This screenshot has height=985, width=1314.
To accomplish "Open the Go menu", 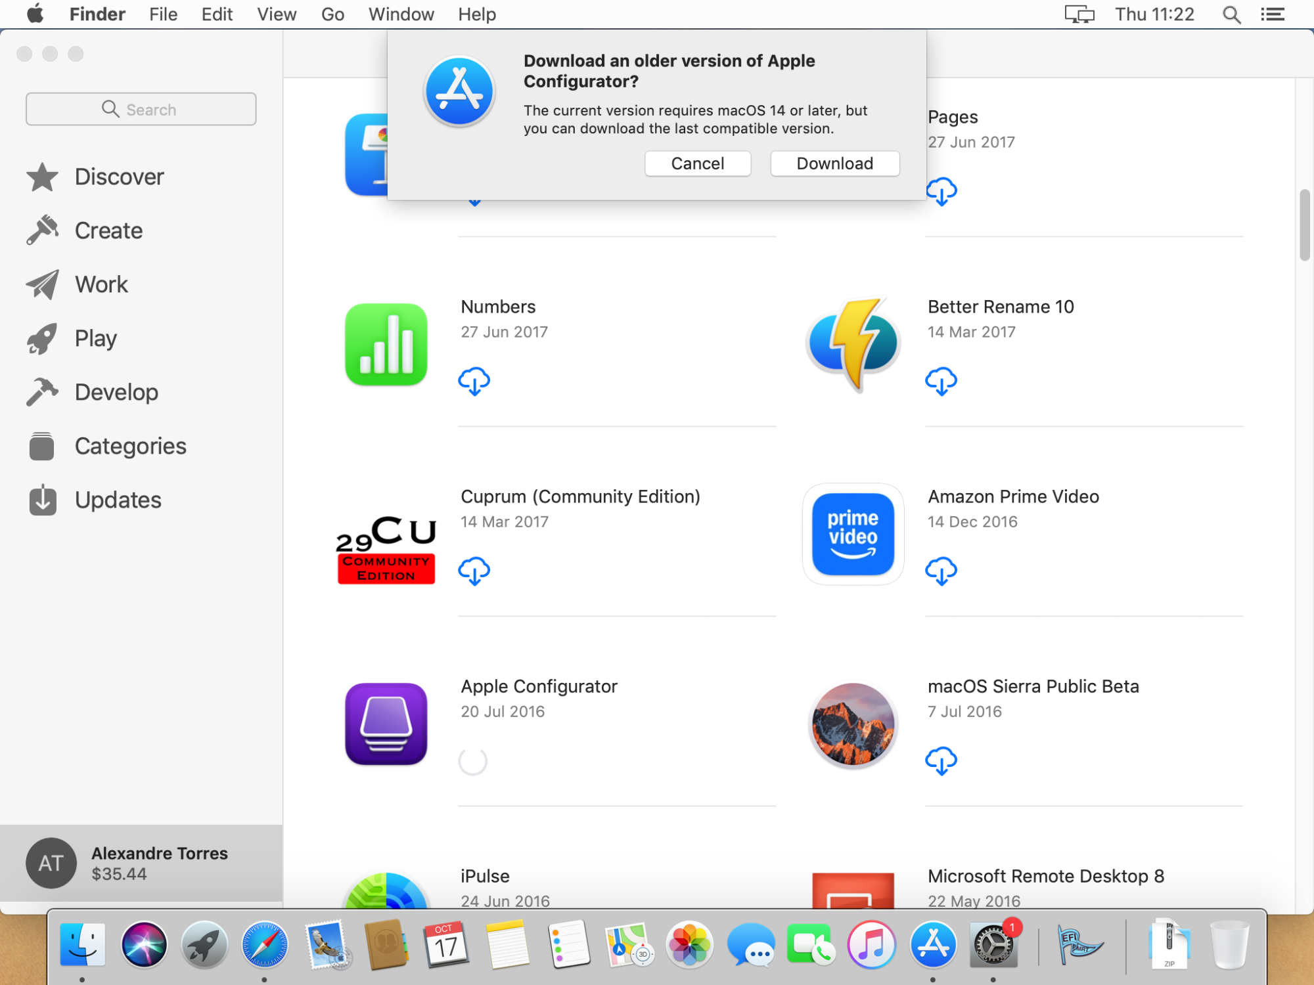I will click(x=332, y=14).
